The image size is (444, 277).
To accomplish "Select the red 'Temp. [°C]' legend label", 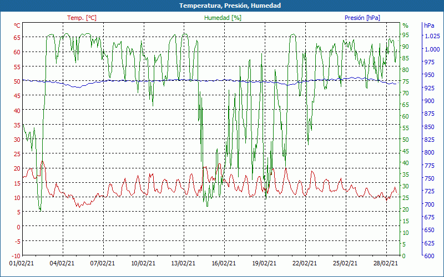I will [x=82, y=18].
